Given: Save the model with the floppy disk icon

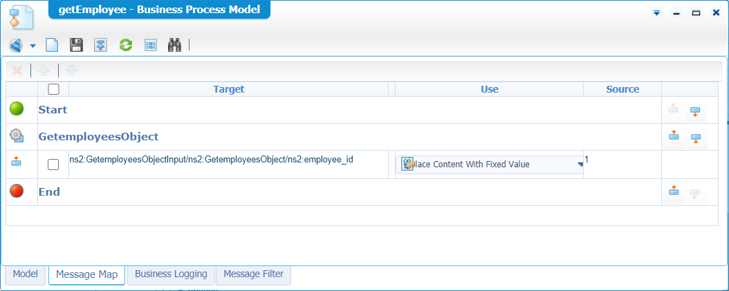Looking at the screenshot, I should (x=77, y=46).
